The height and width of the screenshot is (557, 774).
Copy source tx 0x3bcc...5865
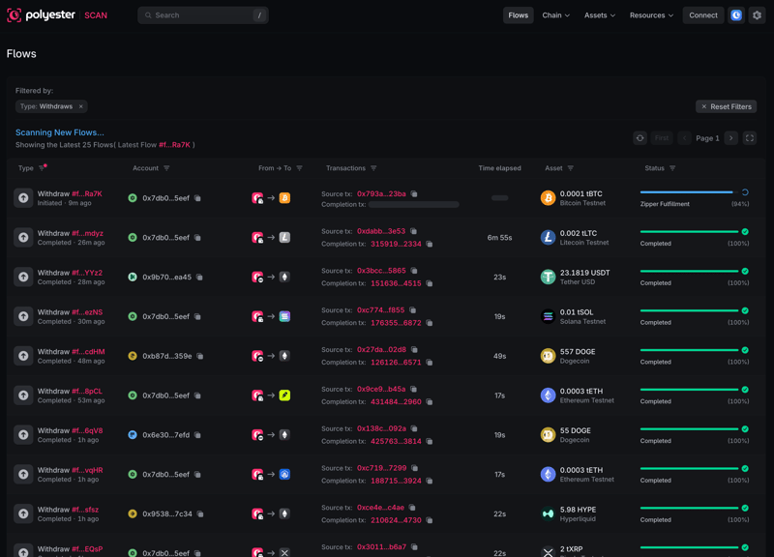[414, 271]
